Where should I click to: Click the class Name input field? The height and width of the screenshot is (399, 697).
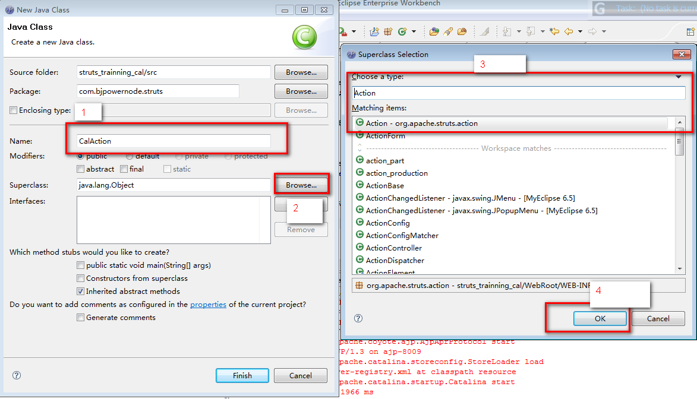point(174,141)
